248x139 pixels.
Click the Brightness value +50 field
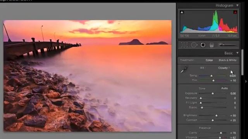pyautogui.click(x=233, y=115)
